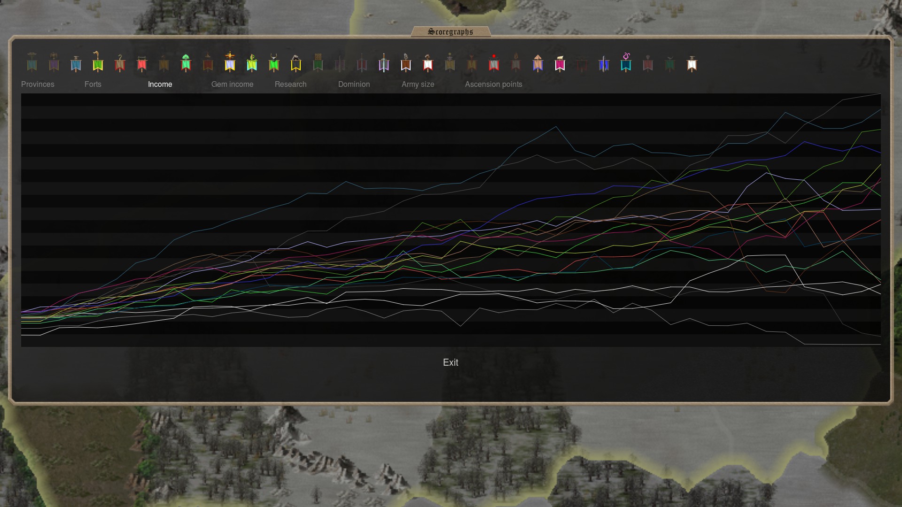The height and width of the screenshot is (507, 902).
Task: Select the dim green banner with knotwork top
Action: [318, 62]
